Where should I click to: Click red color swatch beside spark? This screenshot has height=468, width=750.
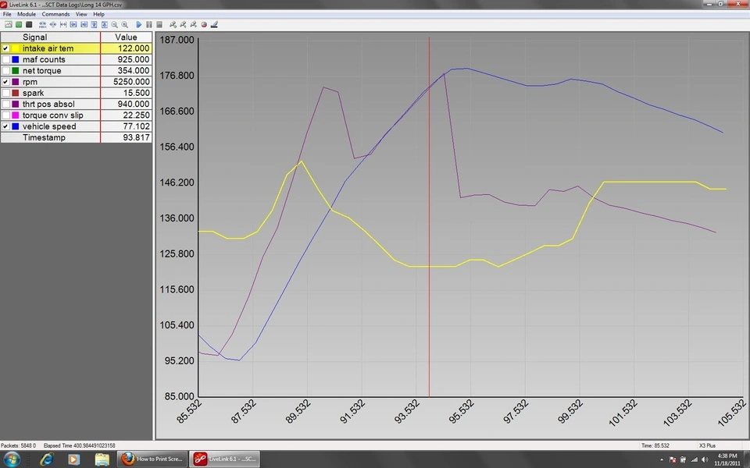pos(16,93)
